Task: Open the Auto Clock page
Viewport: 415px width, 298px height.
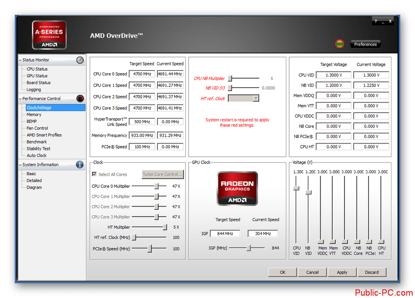Action: 36,156
